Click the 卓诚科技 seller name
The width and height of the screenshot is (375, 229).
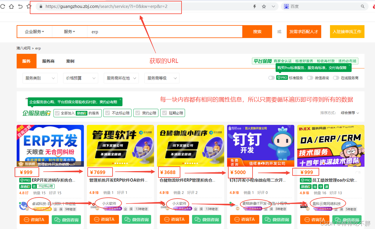(x=54, y=204)
